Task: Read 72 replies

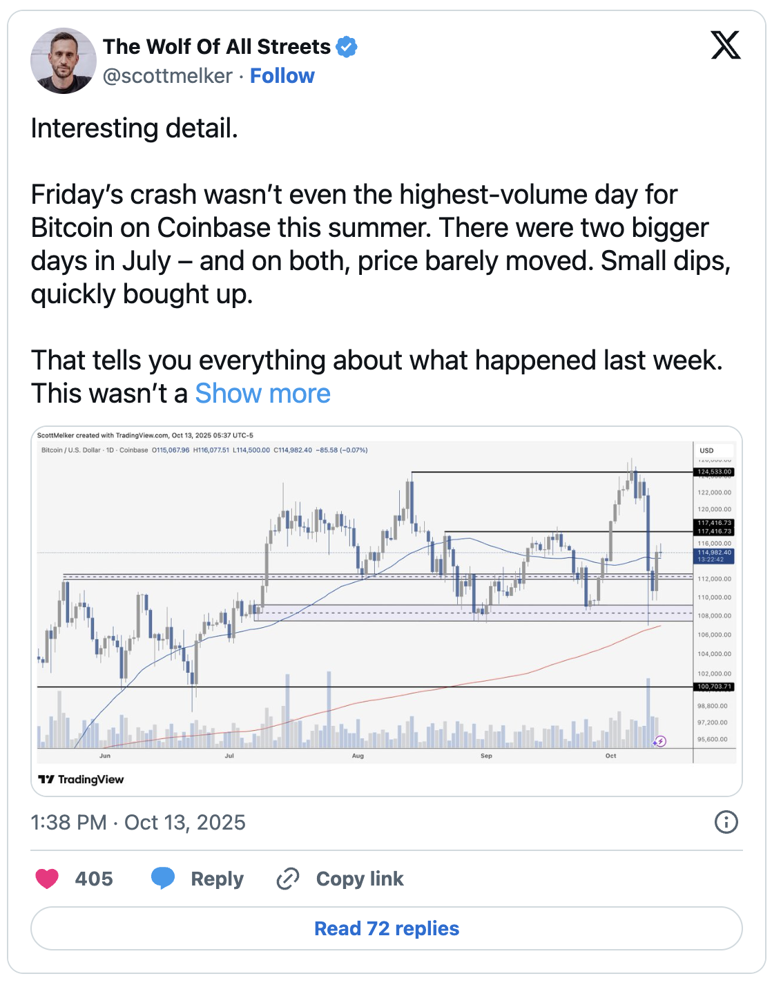Action: tap(387, 928)
